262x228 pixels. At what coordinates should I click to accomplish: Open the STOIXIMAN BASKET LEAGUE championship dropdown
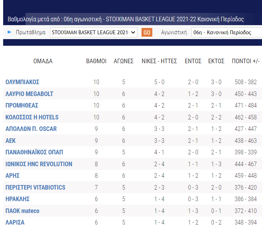(94, 32)
